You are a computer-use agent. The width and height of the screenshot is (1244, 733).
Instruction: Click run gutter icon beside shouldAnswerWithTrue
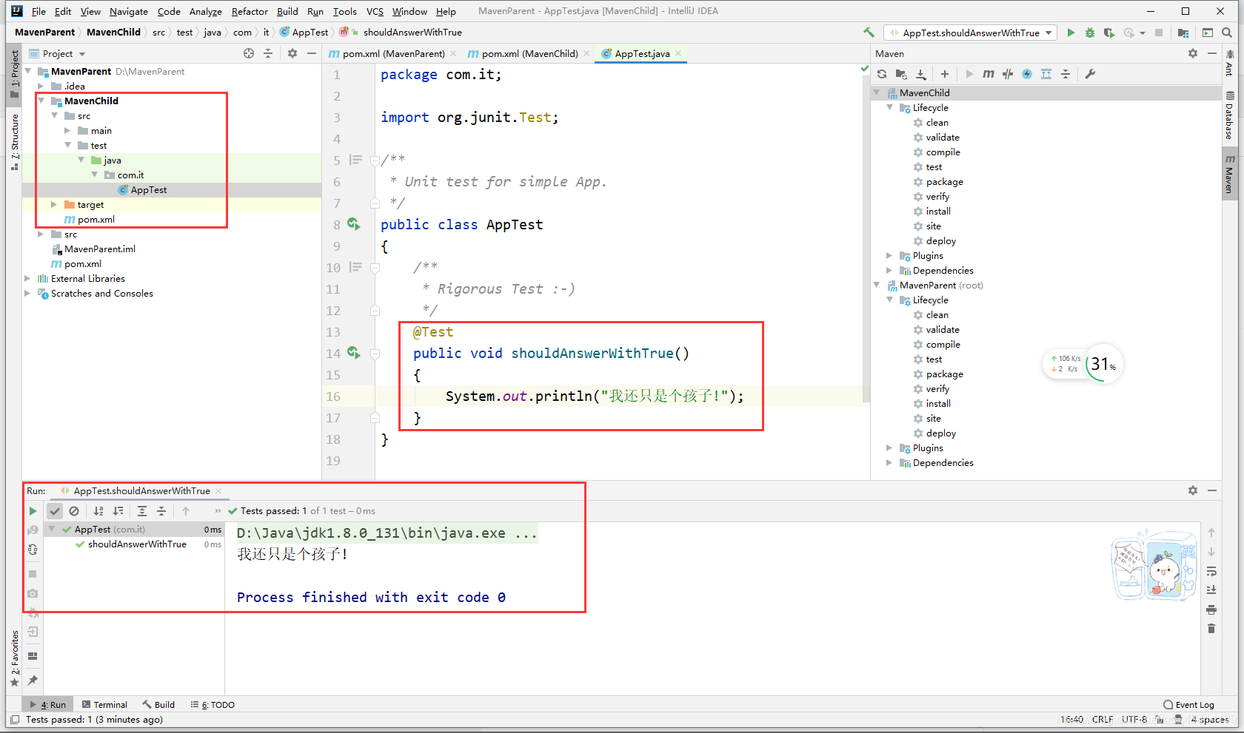pyautogui.click(x=354, y=353)
